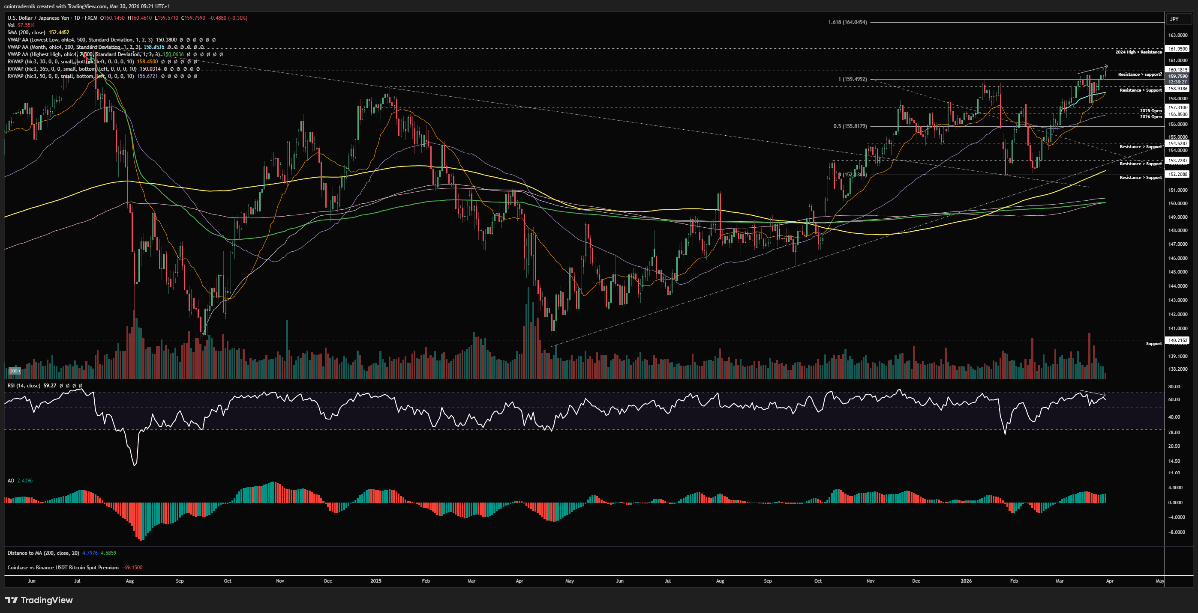Select the RVWAP 365 indicator legend
Viewport: 1198px width, 613px height.
coord(72,69)
